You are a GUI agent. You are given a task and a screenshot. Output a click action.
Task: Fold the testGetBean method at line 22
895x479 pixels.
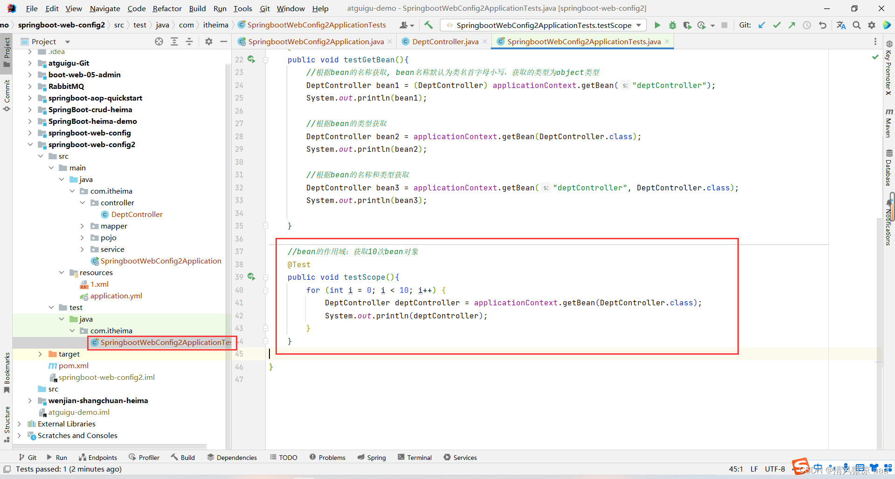pyautogui.click(x=266, y=60)
